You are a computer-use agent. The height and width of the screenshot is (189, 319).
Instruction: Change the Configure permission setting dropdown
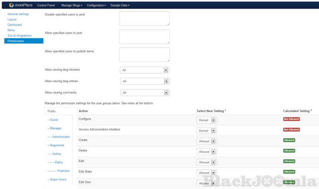click(x=207, y=120)
